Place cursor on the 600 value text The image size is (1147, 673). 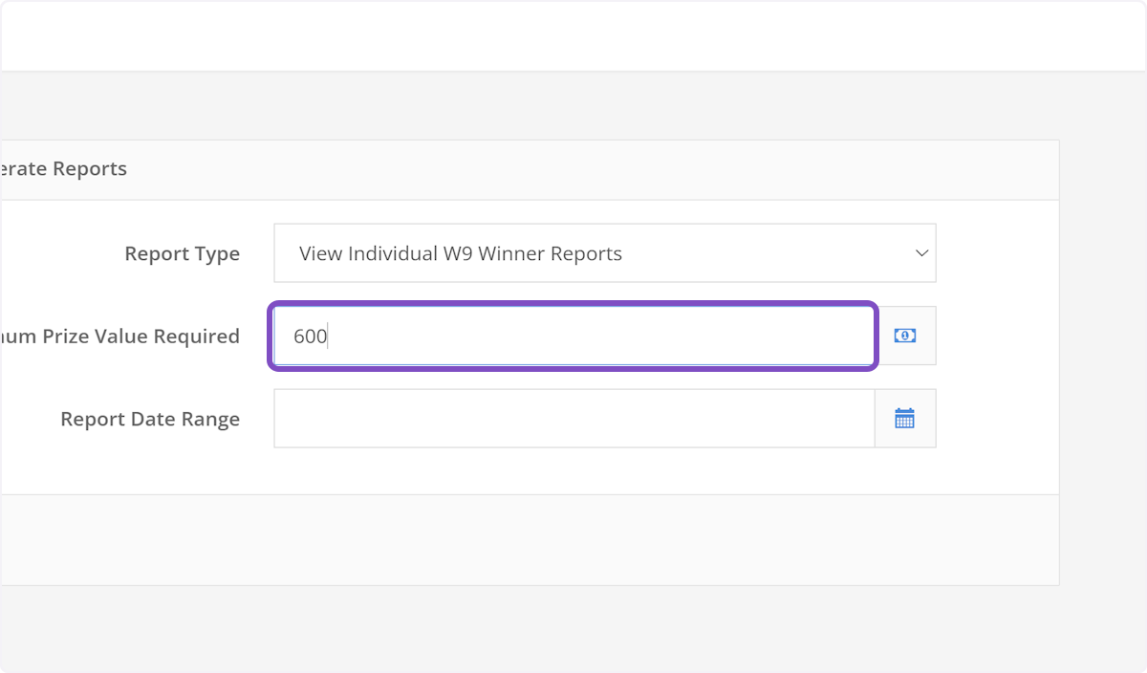[310, 336]
